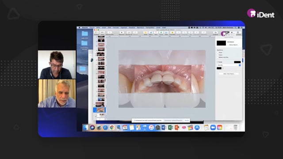Toggle the Número do Slide checkbox
The image size is (283, 159).
[x=218, y=57]
